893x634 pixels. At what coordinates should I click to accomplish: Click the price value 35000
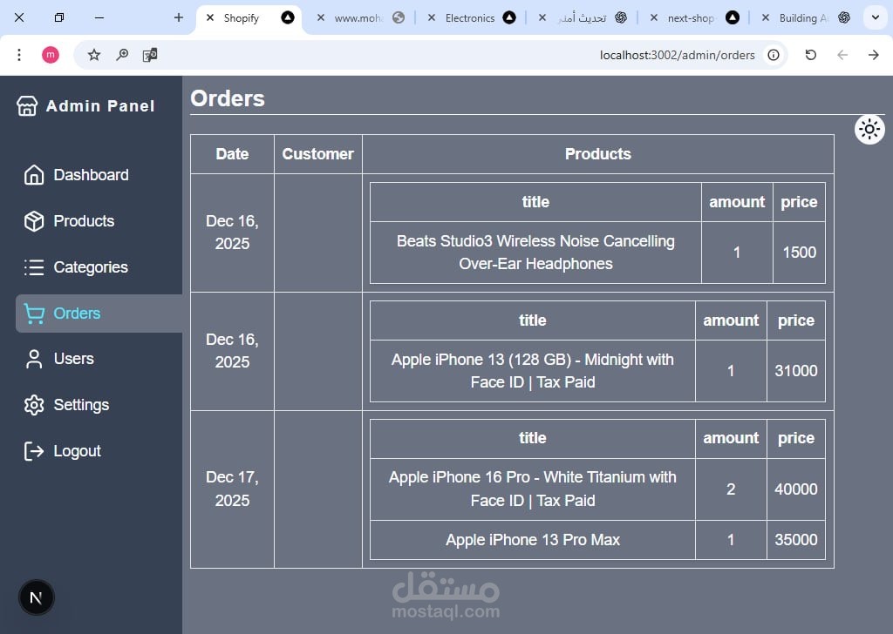[x=795, y=540]
